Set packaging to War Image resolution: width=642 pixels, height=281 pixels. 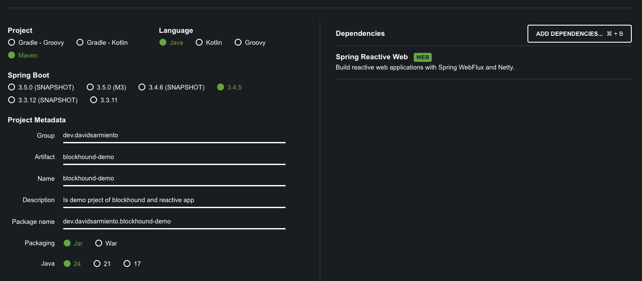(x=106, y=243)
